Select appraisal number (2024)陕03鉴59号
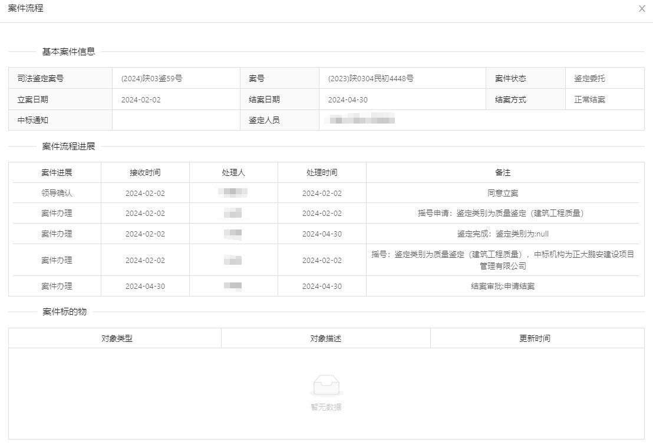The image size is (653, 446). click(151, 78)
